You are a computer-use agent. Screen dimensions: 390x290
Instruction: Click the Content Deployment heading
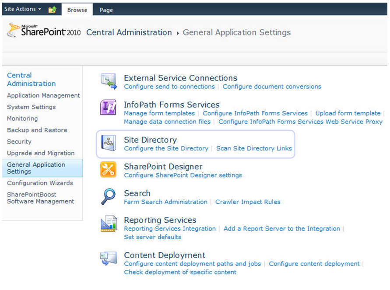click(165, 255)
